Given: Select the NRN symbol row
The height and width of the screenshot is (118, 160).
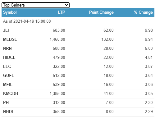Looking at the screenshot, I should click(78, 49).
